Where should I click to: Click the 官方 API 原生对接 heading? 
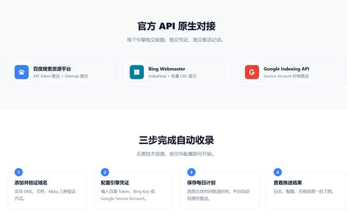(x=176, y=26)
